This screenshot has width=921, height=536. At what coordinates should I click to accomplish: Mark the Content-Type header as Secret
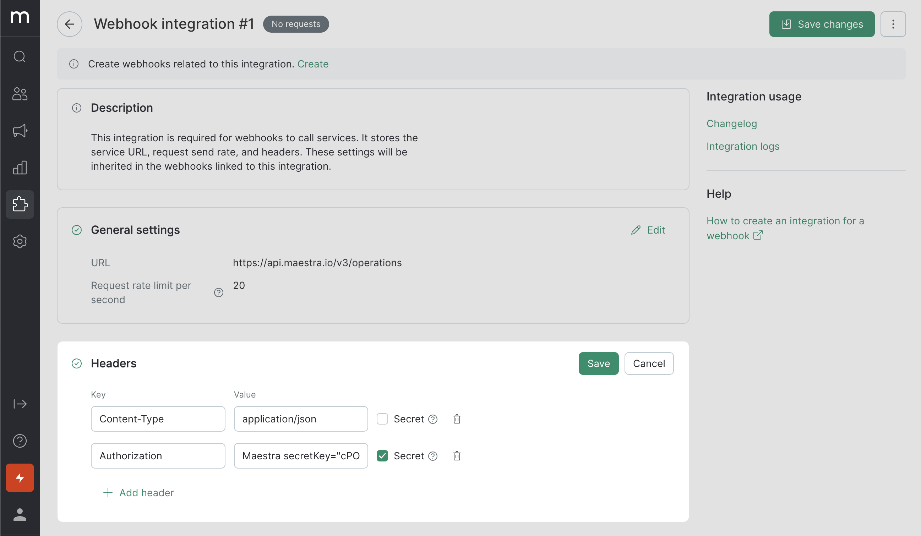(382, 419)
